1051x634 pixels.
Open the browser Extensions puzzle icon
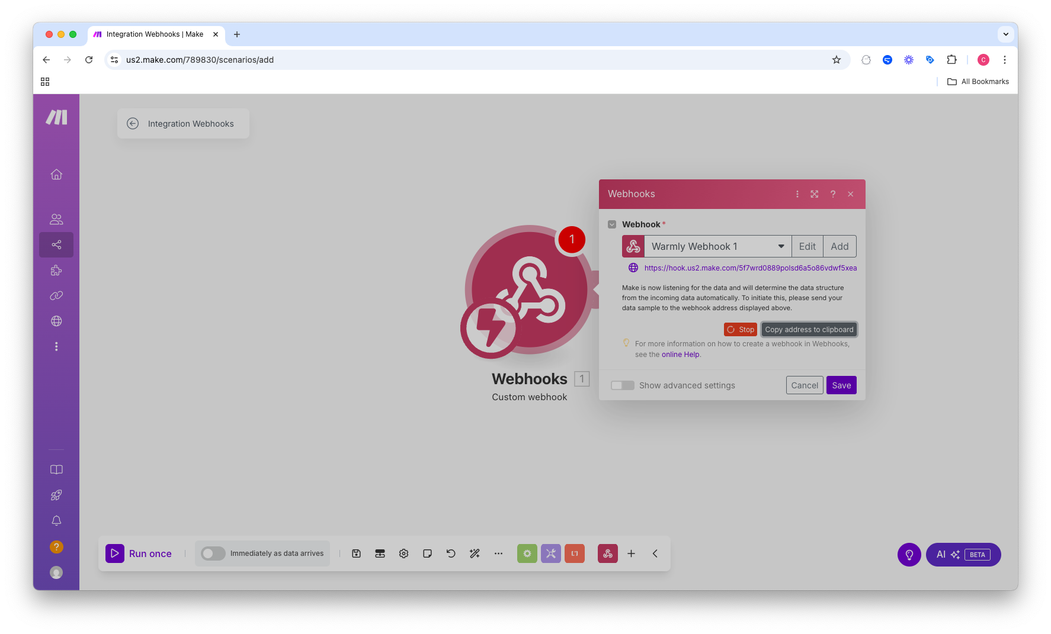(951, 60)
